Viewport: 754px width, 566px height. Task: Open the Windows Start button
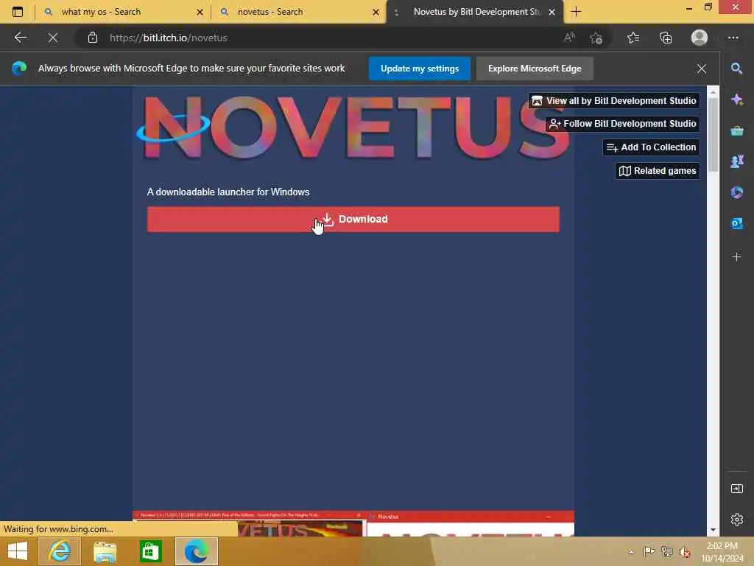(18, 551)
